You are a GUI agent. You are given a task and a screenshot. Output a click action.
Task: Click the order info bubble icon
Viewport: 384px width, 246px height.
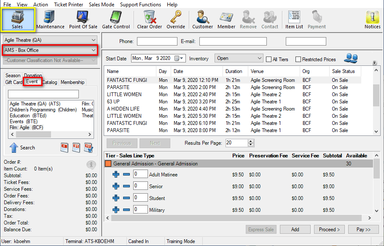(91, 165)
